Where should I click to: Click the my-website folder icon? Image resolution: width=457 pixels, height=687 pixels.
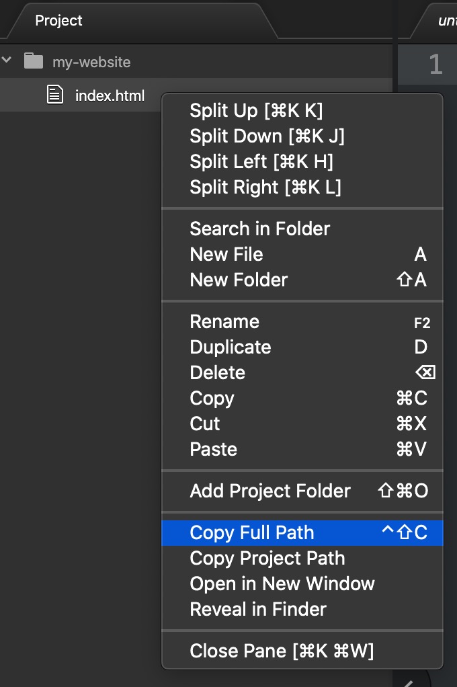click(x=33, y=61)
